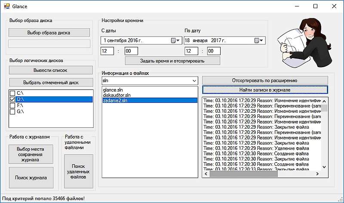Image resolution: width=344 pixels, height=203 pixels.
Task: Click 'Вывести список' button
Action: tap(51, 70)
